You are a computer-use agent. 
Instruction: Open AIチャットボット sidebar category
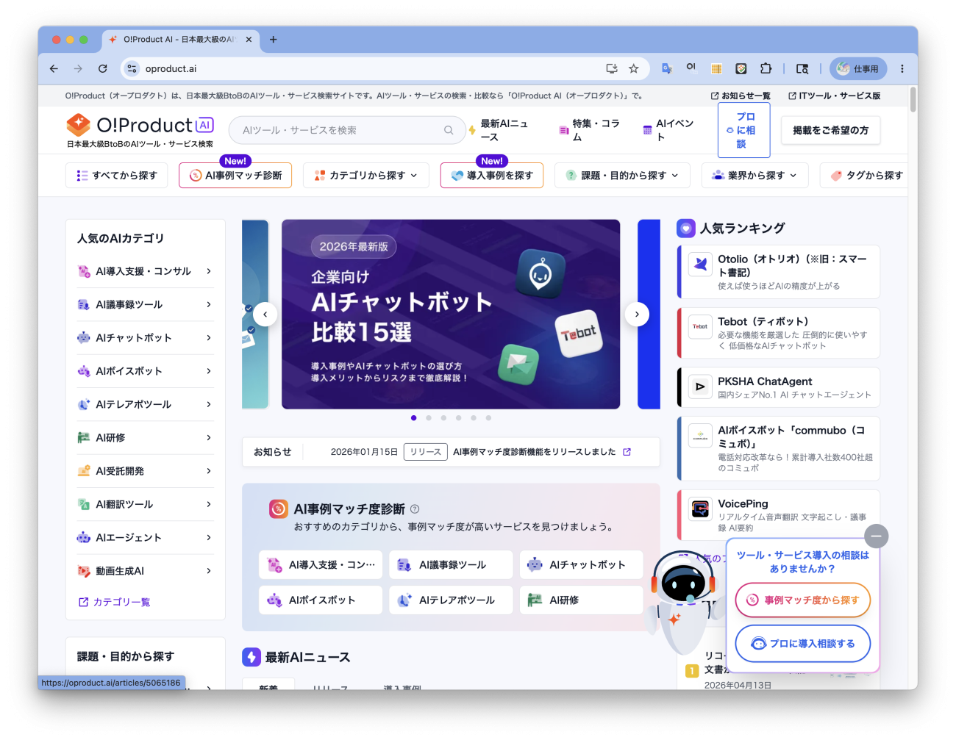(x=145, y=338)
